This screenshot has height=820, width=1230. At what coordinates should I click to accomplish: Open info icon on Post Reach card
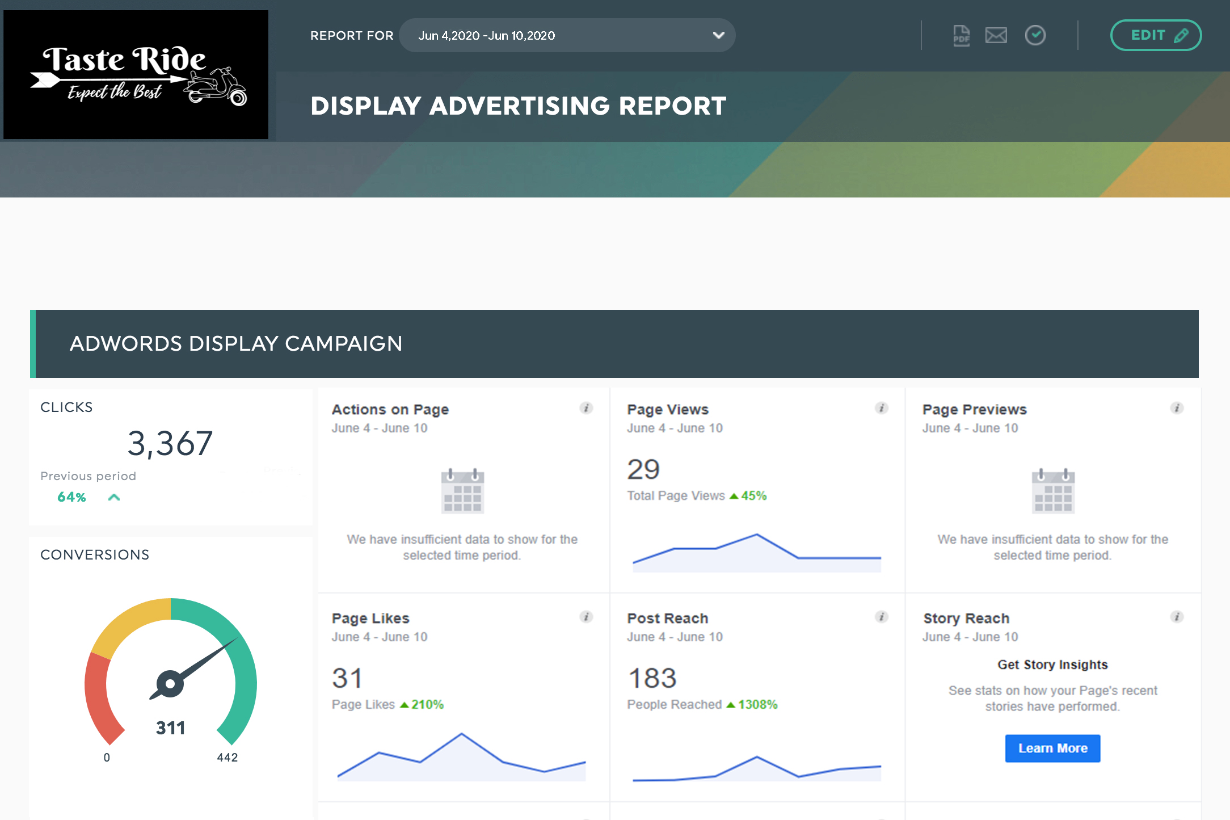click(881, 617)
